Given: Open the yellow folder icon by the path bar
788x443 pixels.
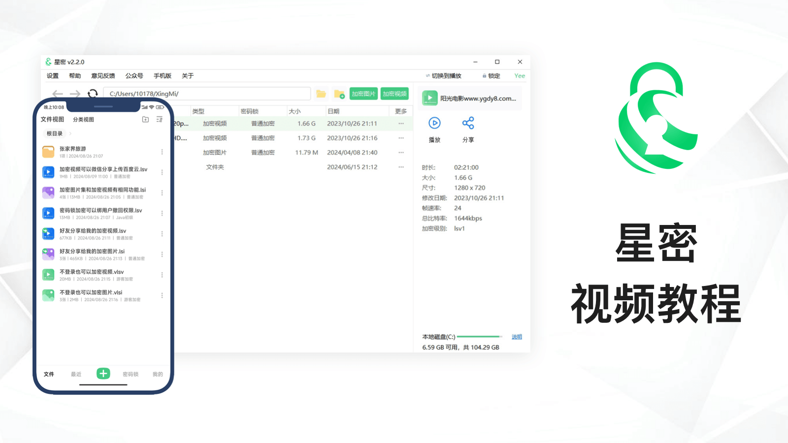Looking at the screenshot, I should point(321,94).
